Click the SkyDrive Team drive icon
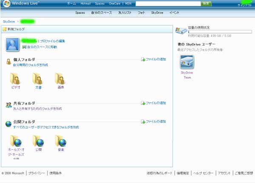This screenshot has height=185, width=255. click(x=187, y=62)
